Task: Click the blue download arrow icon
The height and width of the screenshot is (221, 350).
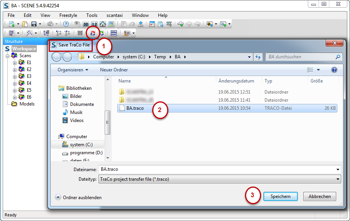Action: pyautogui.click(x=141, y=24)
